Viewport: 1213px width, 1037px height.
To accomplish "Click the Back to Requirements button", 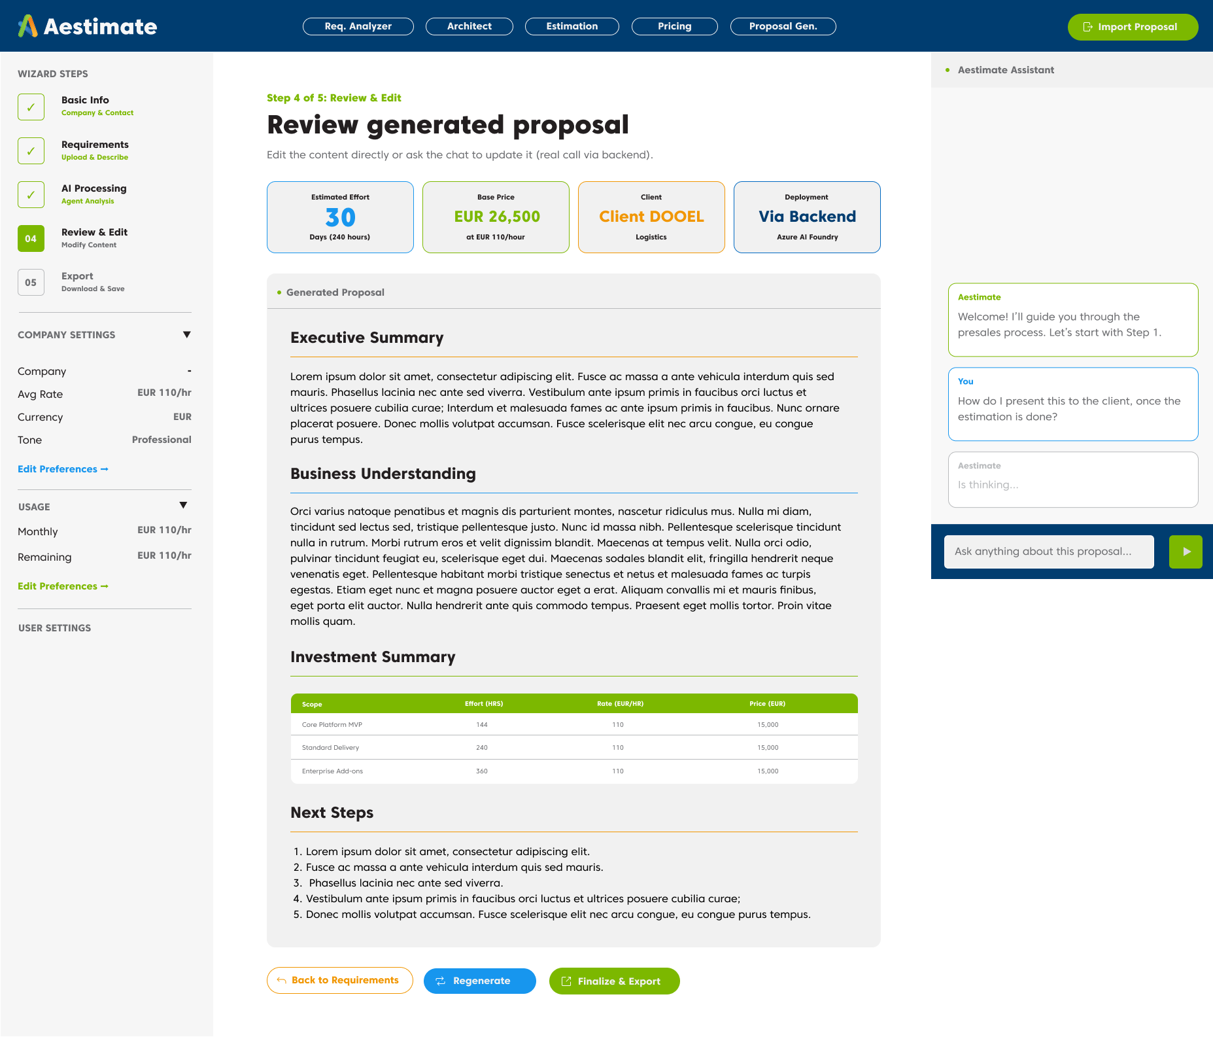I will 339,980.
